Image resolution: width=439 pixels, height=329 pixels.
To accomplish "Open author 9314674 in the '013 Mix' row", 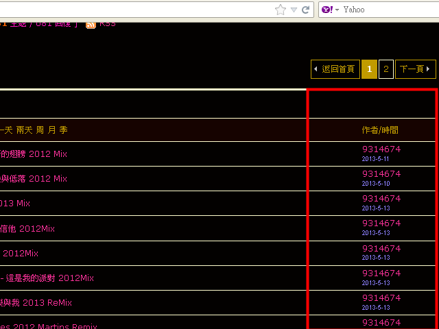I will tap(381, 198).
